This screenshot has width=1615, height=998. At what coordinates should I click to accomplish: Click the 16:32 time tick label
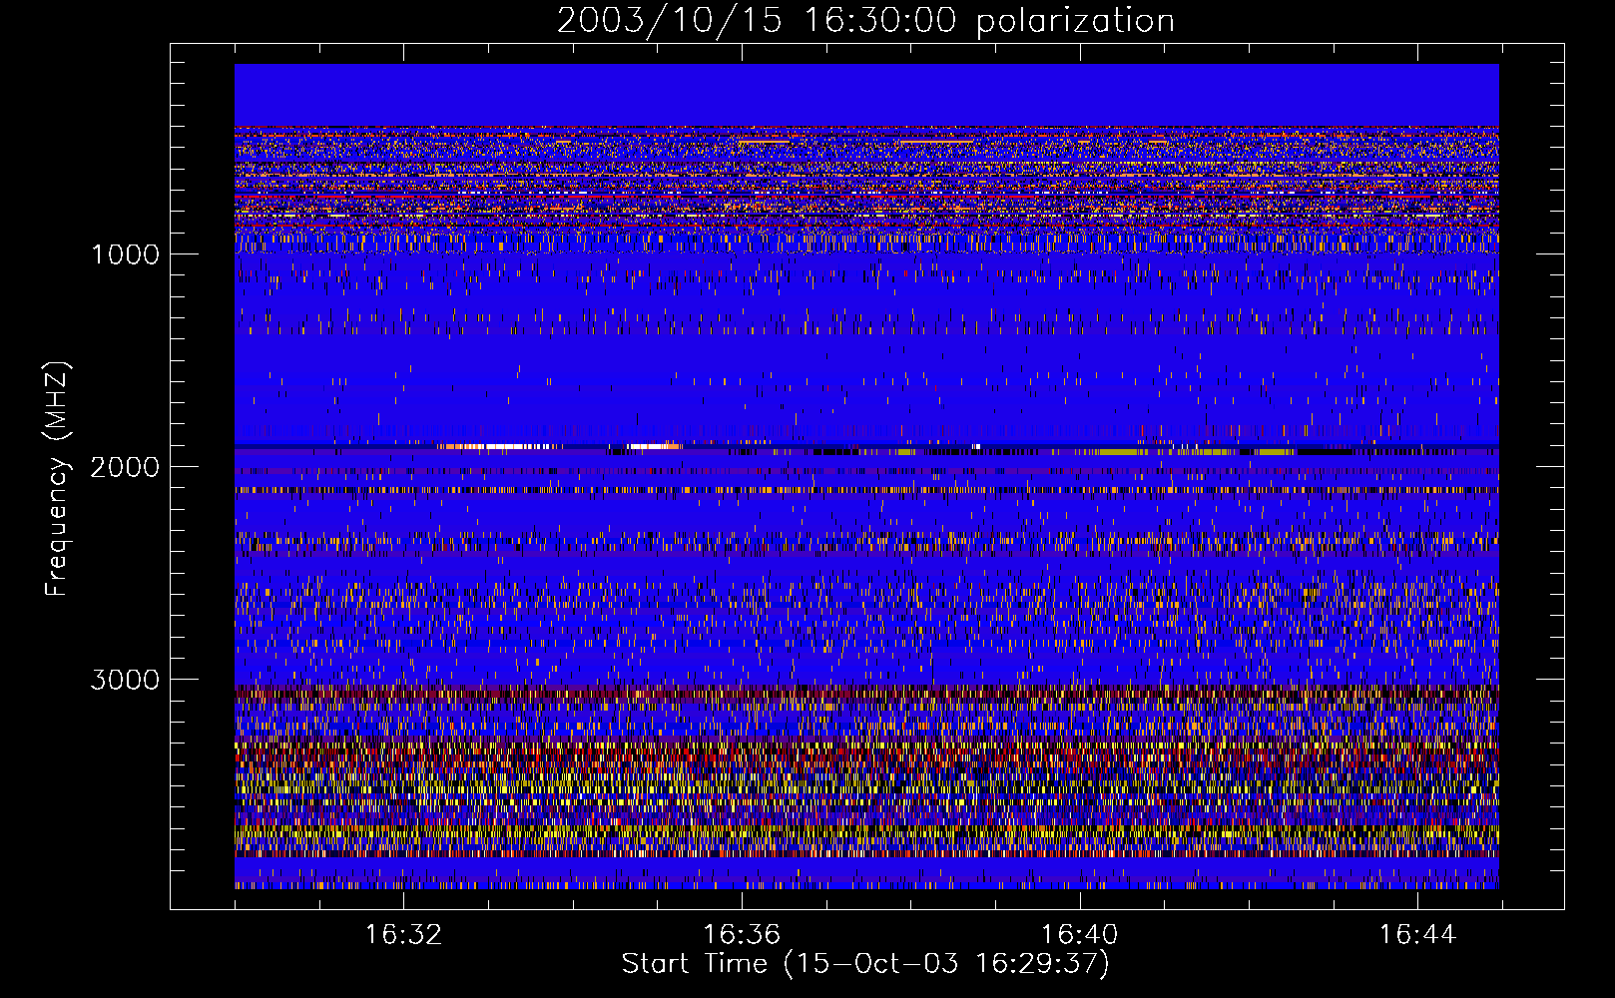click(403, 935)
